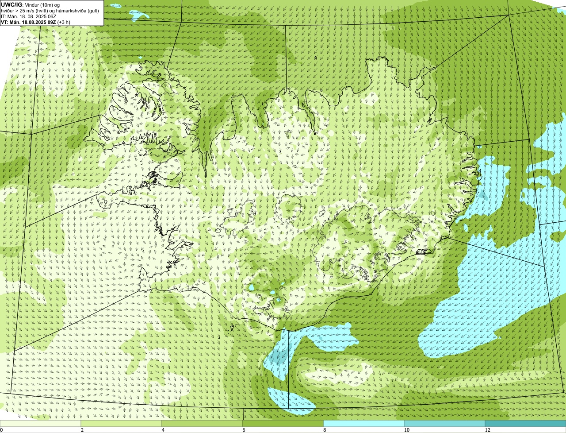Click the 0–2 m/s palest legend swatch
566x433 pixels.
click(41, 423)
